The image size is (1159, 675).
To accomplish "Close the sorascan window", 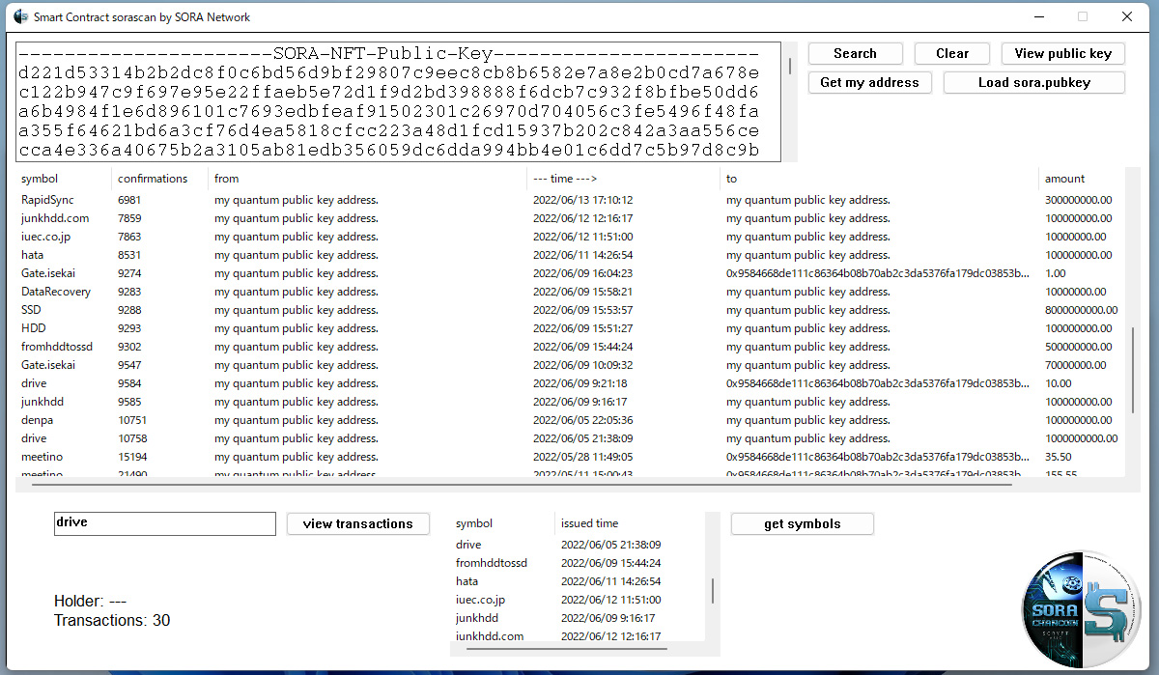I will click(x=1127, y=16).
